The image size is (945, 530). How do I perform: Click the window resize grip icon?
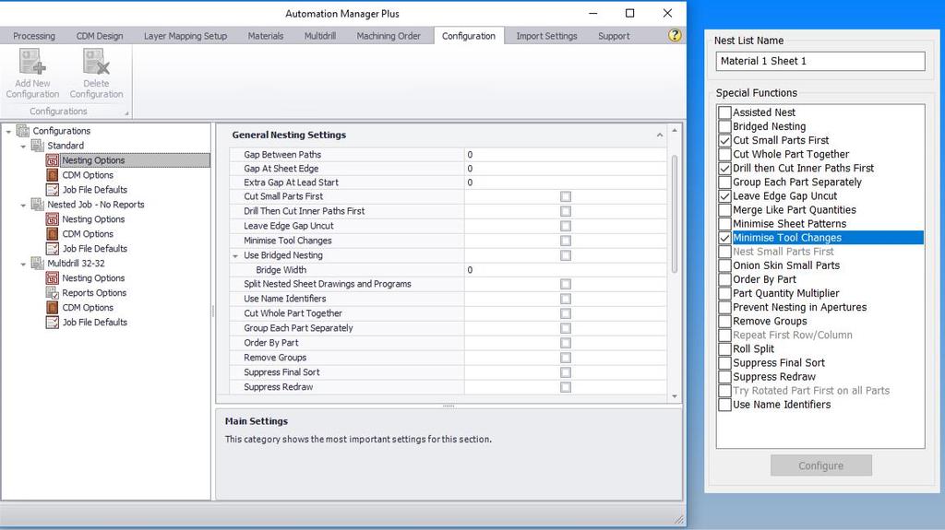pyautogui.click(x=679, y=519)
